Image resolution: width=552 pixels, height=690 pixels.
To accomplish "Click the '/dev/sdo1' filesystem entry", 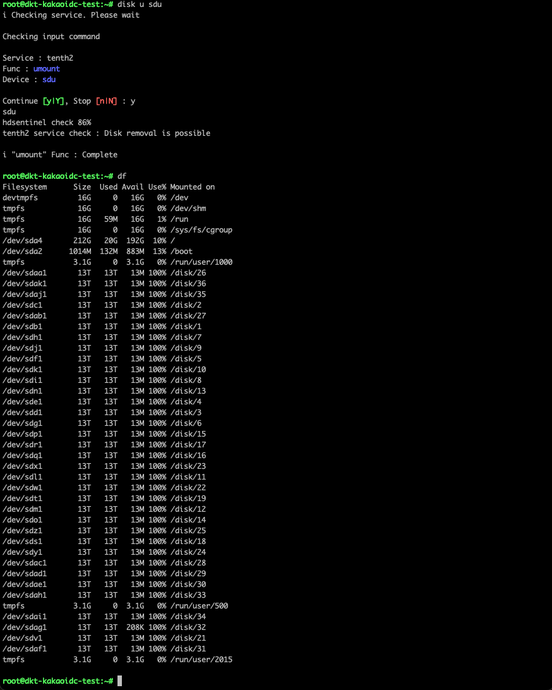I will (23, 520).
